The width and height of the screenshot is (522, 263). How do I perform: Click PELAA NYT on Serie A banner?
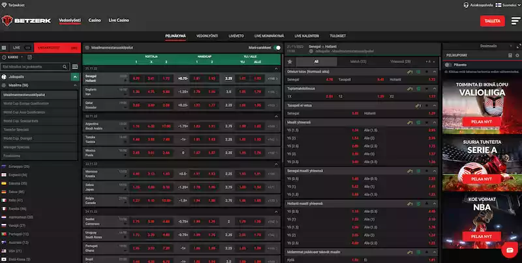pos(482,179)
